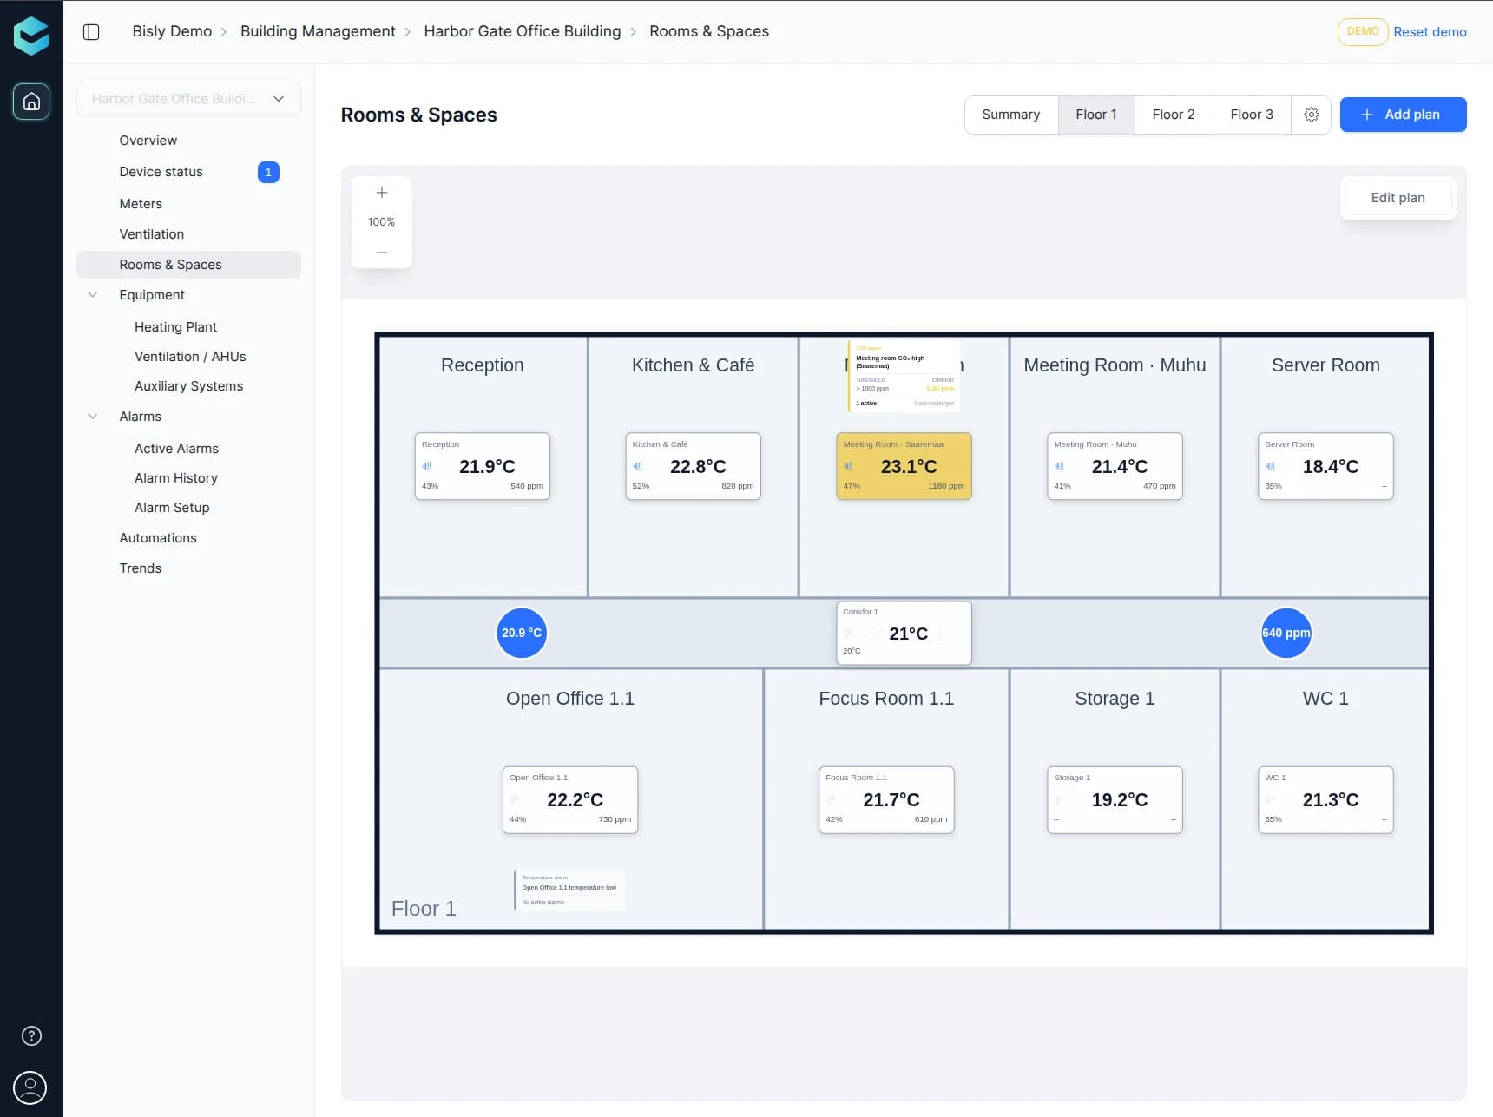Switch to the Summary tab
The image size is (1493, 1117).
point(1011,115)
